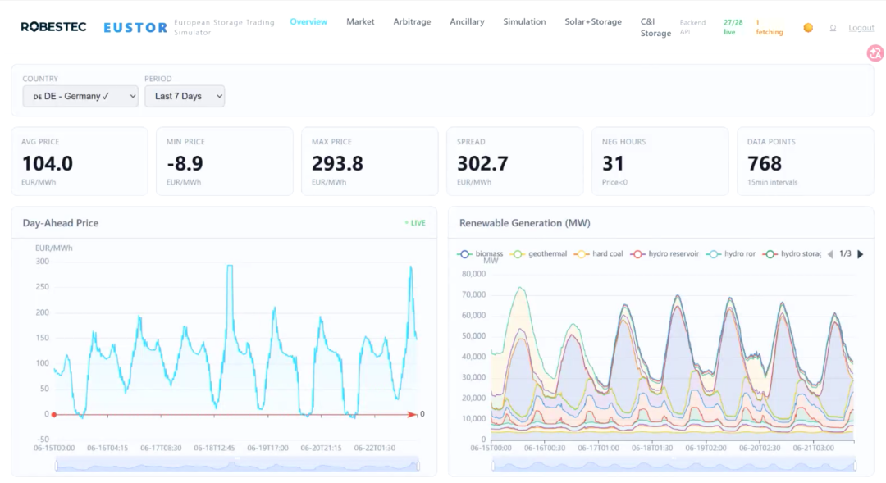Click the Day-Ahead Price zoom slider

coord(237,465)
